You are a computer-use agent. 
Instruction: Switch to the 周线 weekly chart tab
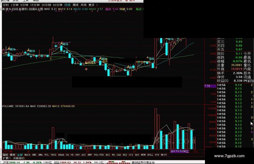[76, 5]
